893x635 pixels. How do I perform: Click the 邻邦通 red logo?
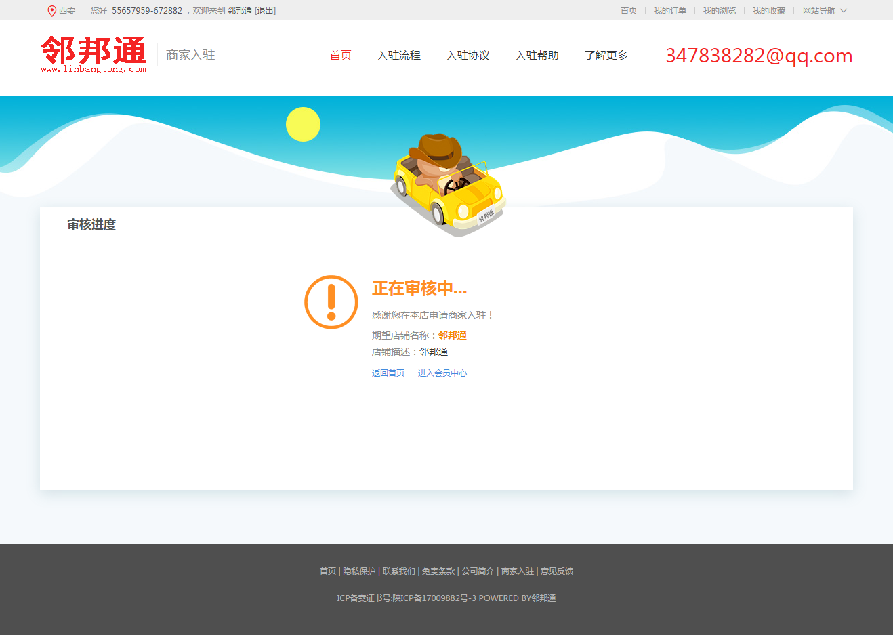[x=94, y=54]
